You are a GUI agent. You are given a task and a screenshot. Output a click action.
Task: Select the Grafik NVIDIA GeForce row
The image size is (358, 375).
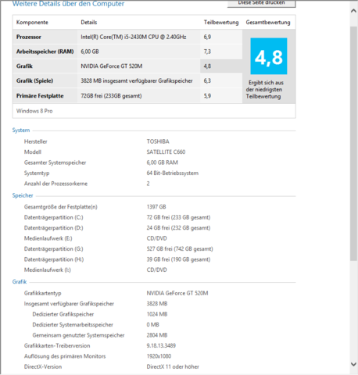coord(127,66)
